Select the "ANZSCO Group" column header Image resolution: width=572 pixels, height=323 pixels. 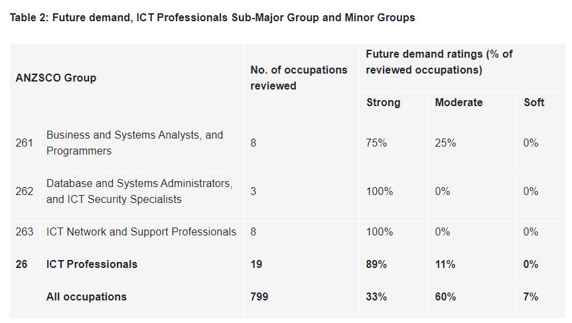click(56, 78)
